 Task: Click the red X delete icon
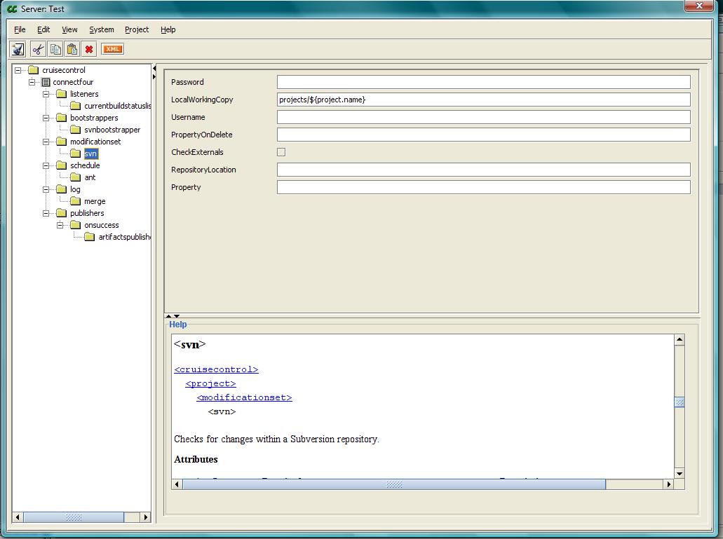click(x=89, y=49)
